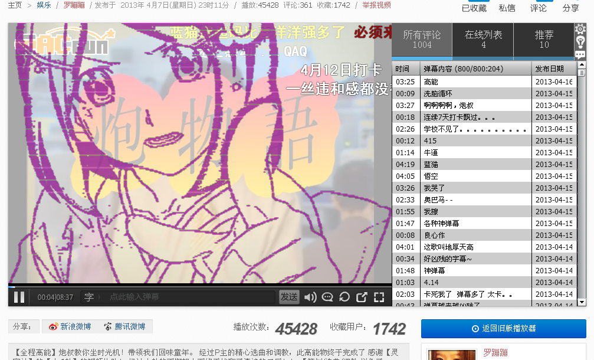
Task: Open uploader 罗蹦蹦 breadcrumb link
Action: point(74,5)
